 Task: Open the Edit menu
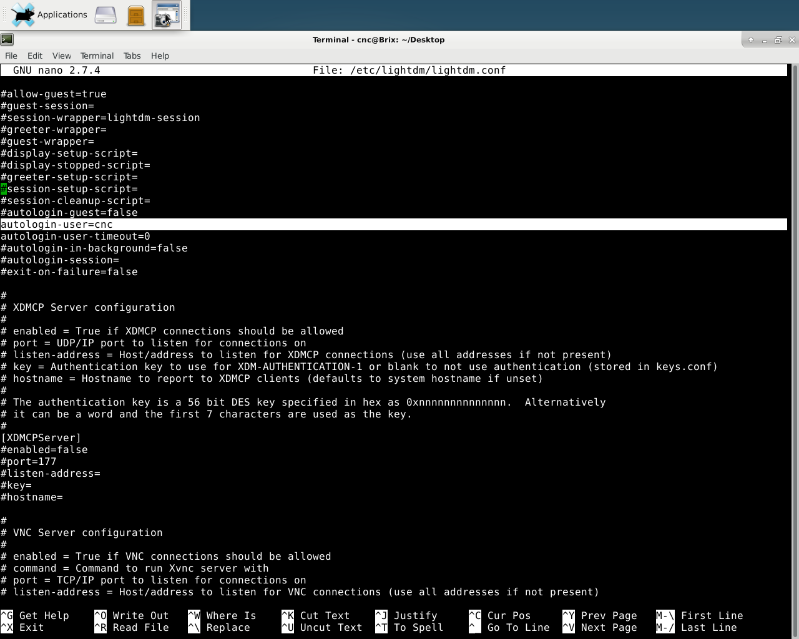pyautogui.click(x=35, y=56)
